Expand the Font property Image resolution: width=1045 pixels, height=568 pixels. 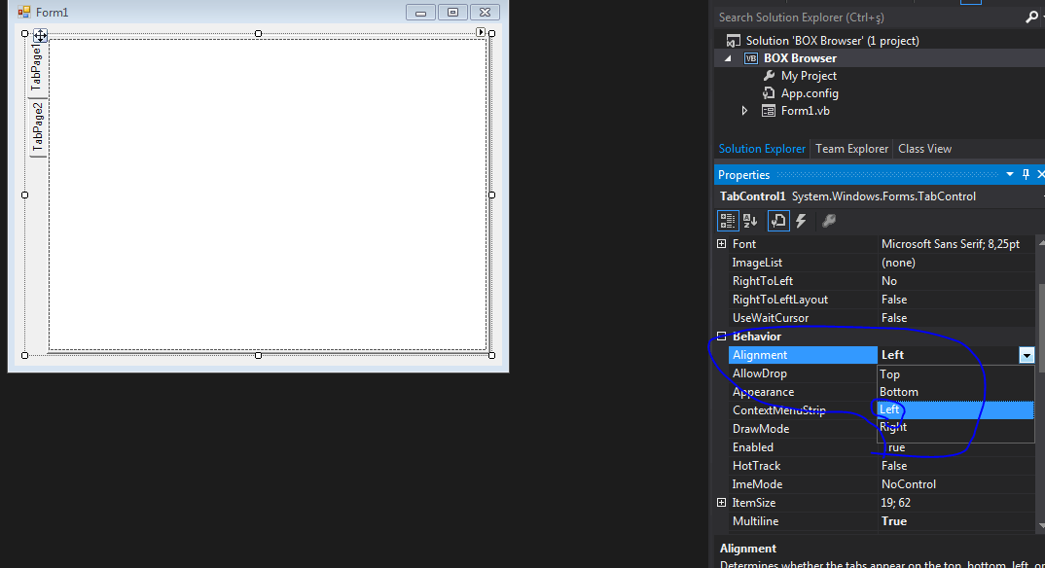pos(721,244)
